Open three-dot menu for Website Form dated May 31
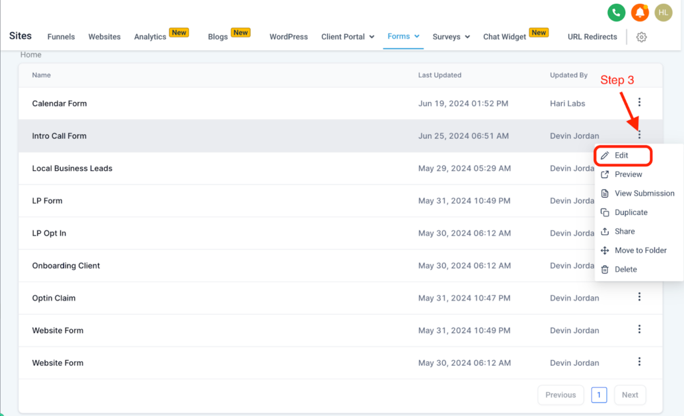Screen dimensions: 684x416 tap(639, 329)
